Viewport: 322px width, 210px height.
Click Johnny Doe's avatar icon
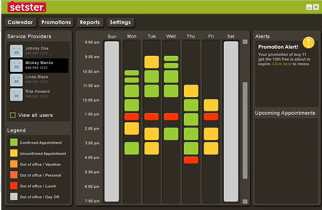[17, 50]
